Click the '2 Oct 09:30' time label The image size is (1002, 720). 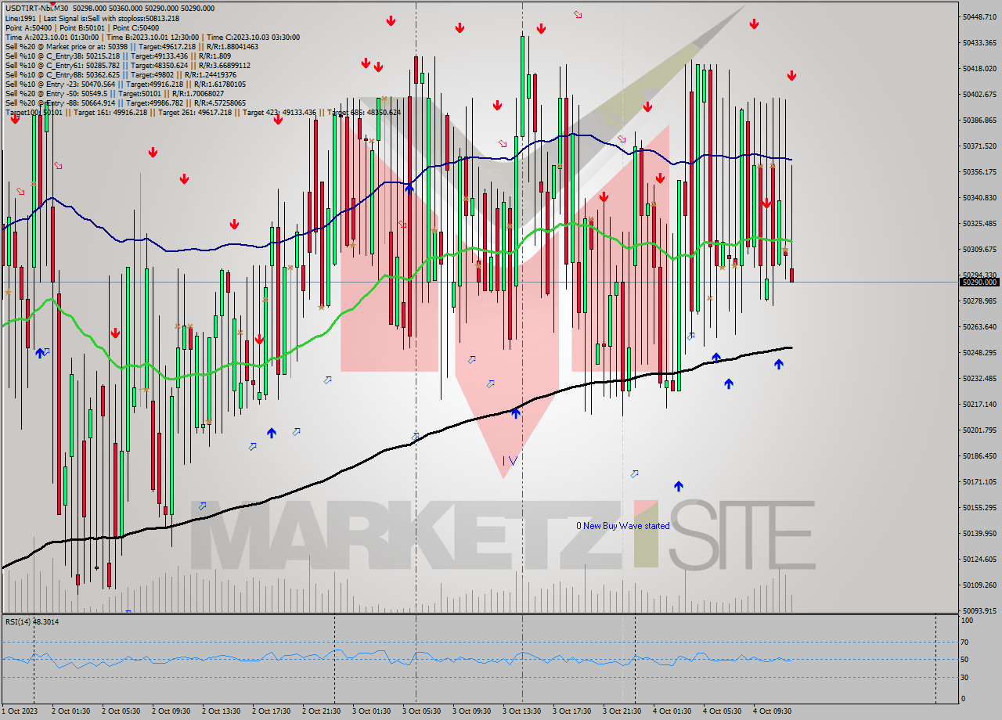point(171,711)
